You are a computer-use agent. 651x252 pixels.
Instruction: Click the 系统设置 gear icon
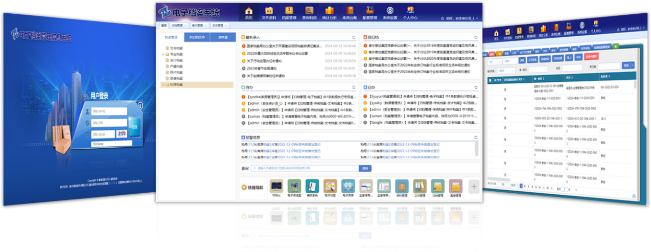390,12
